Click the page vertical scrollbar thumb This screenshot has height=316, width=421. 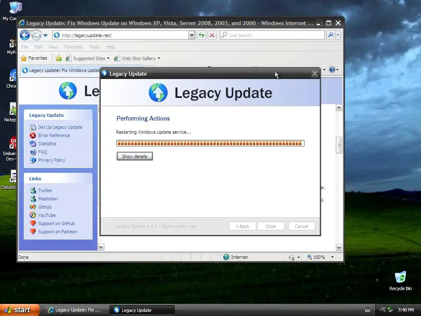click(x=339, y=145)
